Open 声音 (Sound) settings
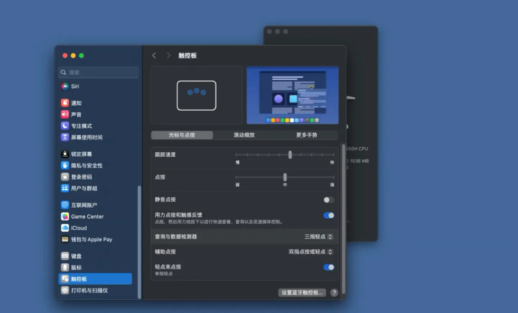 (x=75, y=114)
